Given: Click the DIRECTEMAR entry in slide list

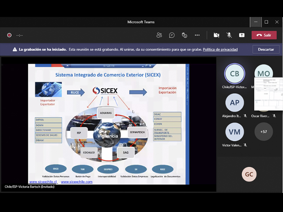Looking at the screenshot, I should pyautogui.click(x=48, y=130).
